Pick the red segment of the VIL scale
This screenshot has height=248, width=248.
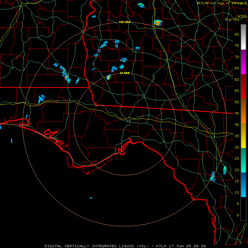(x=243, y=86)
